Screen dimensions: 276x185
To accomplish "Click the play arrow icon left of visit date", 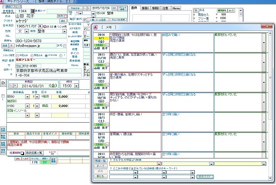I will [3, 83].
